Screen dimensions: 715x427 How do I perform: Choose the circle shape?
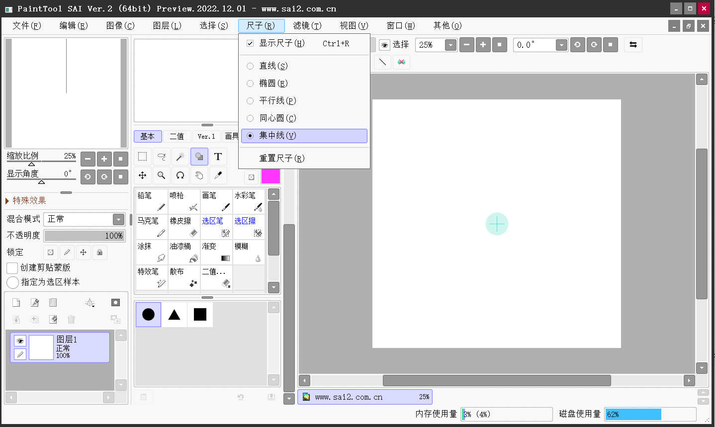[x=149, y=314]
